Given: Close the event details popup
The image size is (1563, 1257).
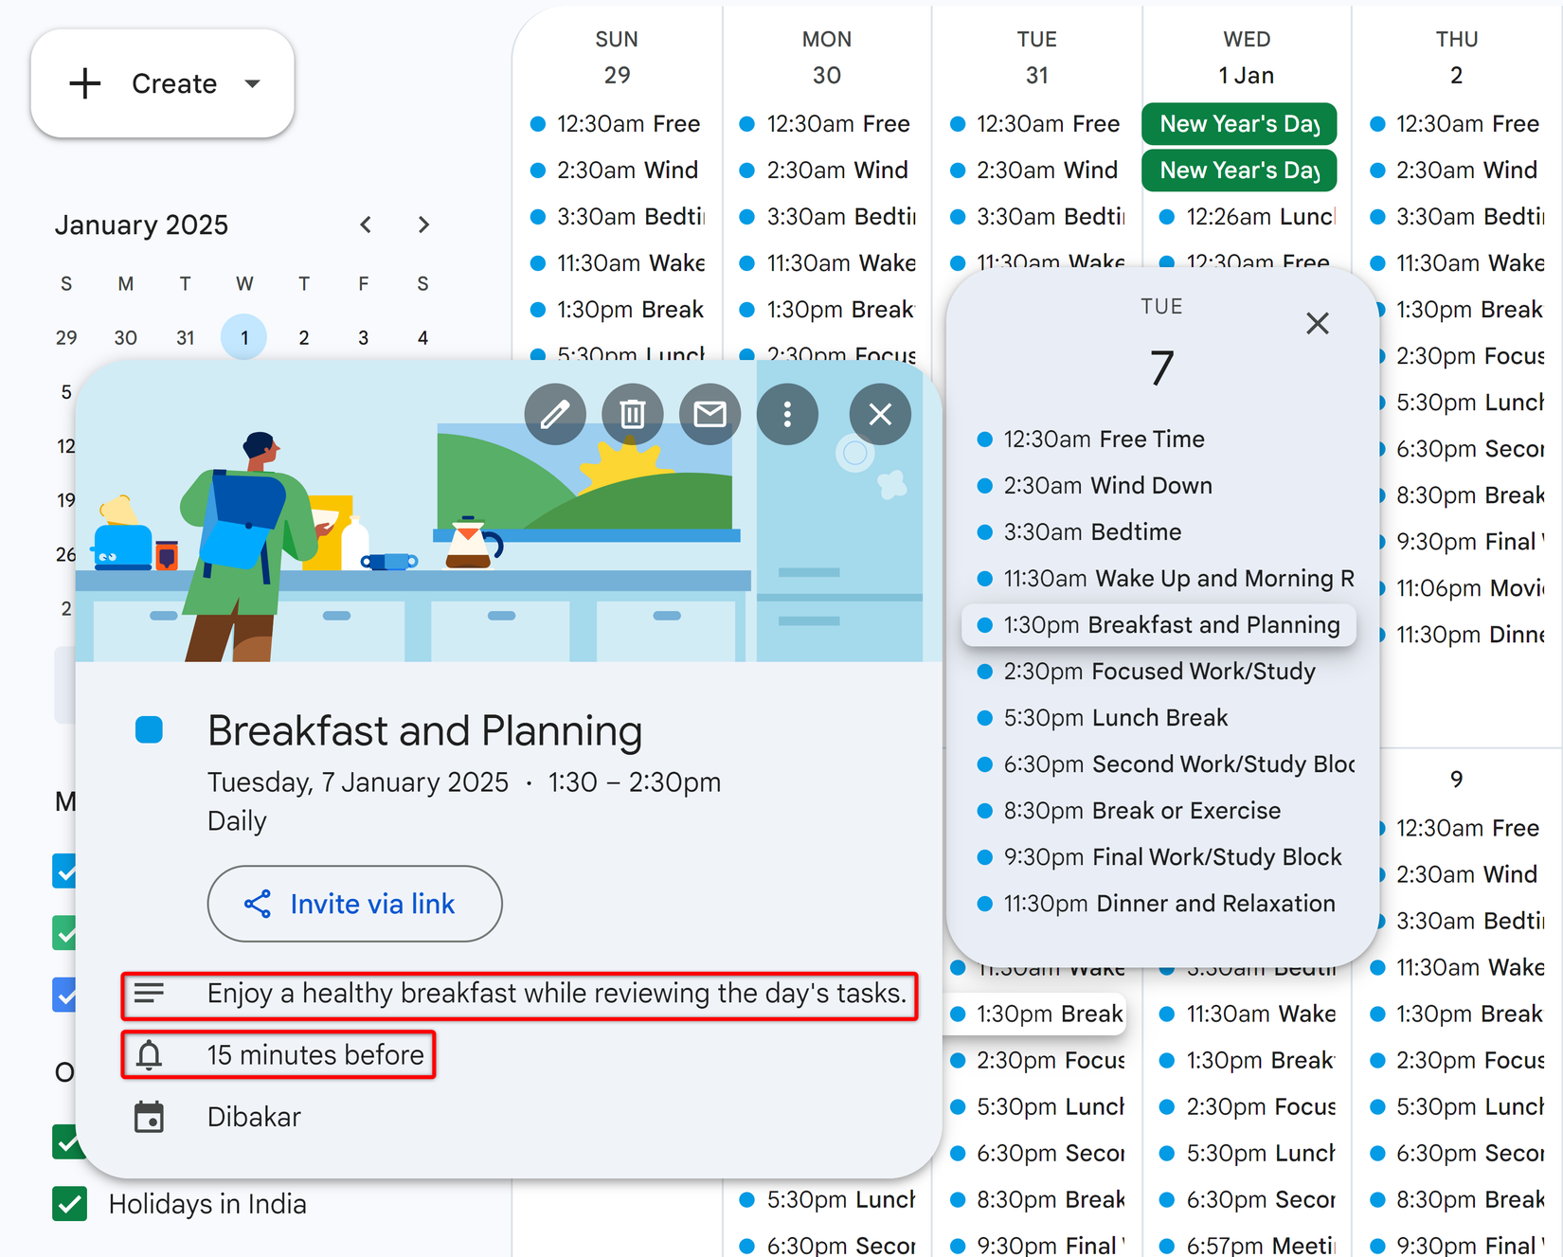Looking at the screenshot, I should 880,414.
